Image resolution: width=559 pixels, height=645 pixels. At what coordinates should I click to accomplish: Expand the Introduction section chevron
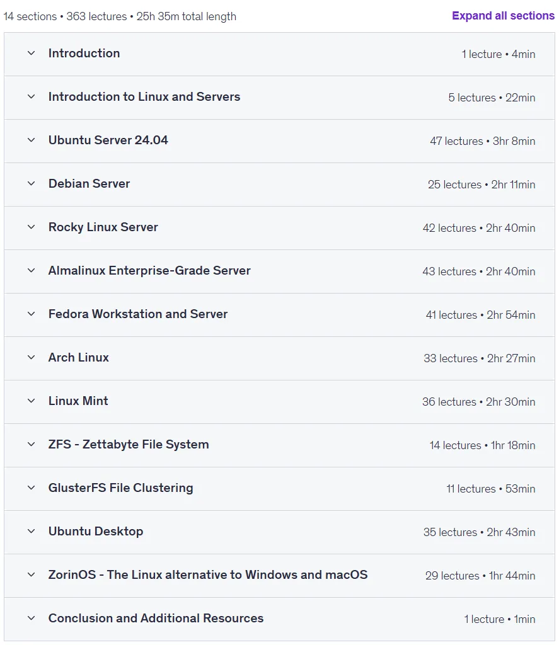tap(32, 53)
